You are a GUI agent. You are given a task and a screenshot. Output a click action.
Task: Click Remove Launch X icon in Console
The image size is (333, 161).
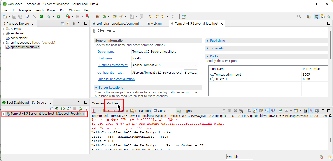tap(235, 111)
